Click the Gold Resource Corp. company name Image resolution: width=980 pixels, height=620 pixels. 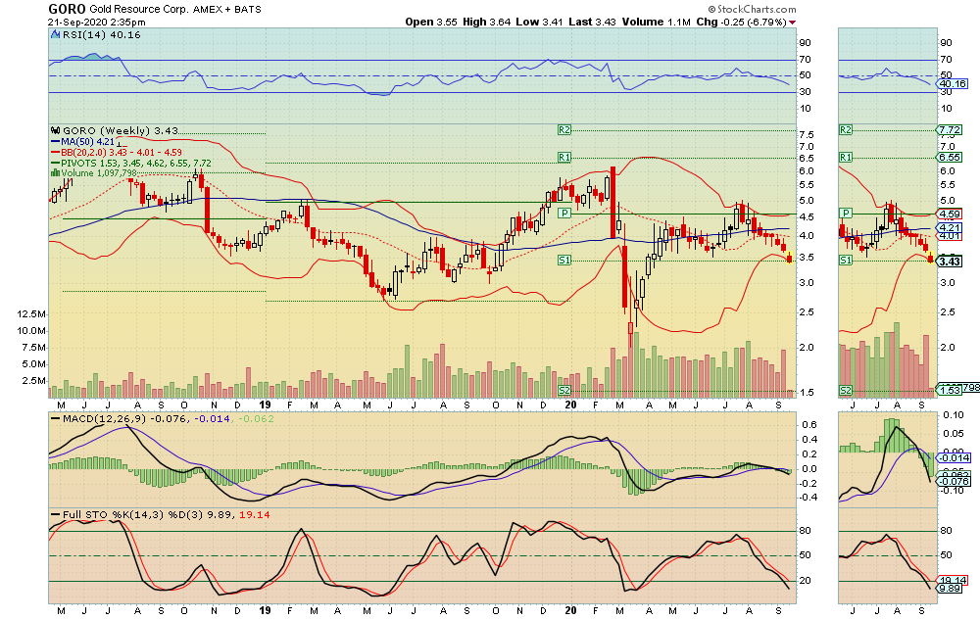[x=139, y=10]
